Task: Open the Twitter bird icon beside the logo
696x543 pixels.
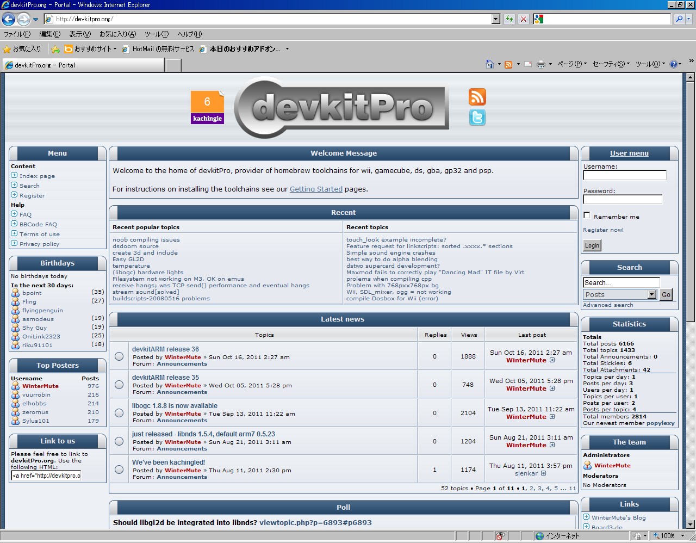Action: pyautogui.click(x=477, y=118)
